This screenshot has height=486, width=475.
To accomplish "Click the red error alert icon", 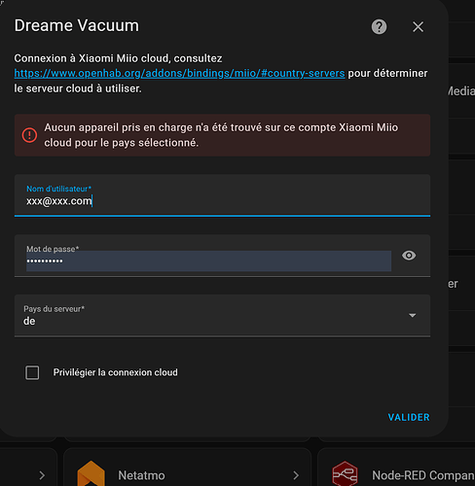I will tap(29, 135).
